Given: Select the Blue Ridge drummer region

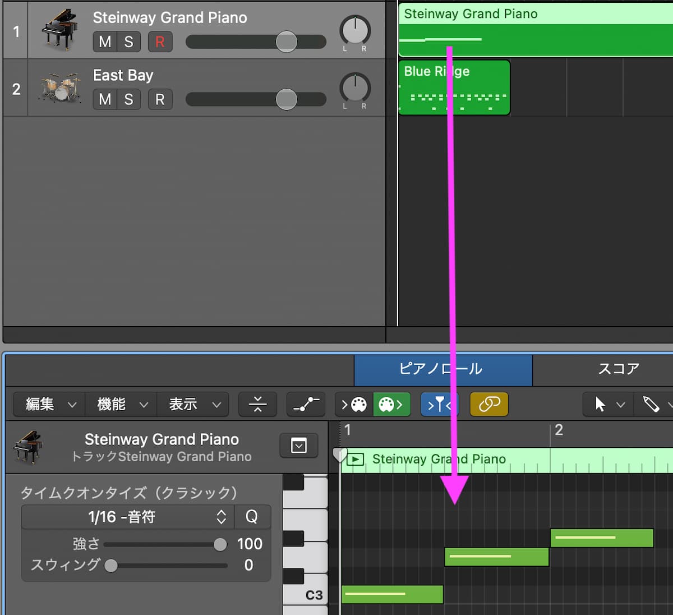Looking at the screenshot, I should pyautogui.click(x=454, y=88).
